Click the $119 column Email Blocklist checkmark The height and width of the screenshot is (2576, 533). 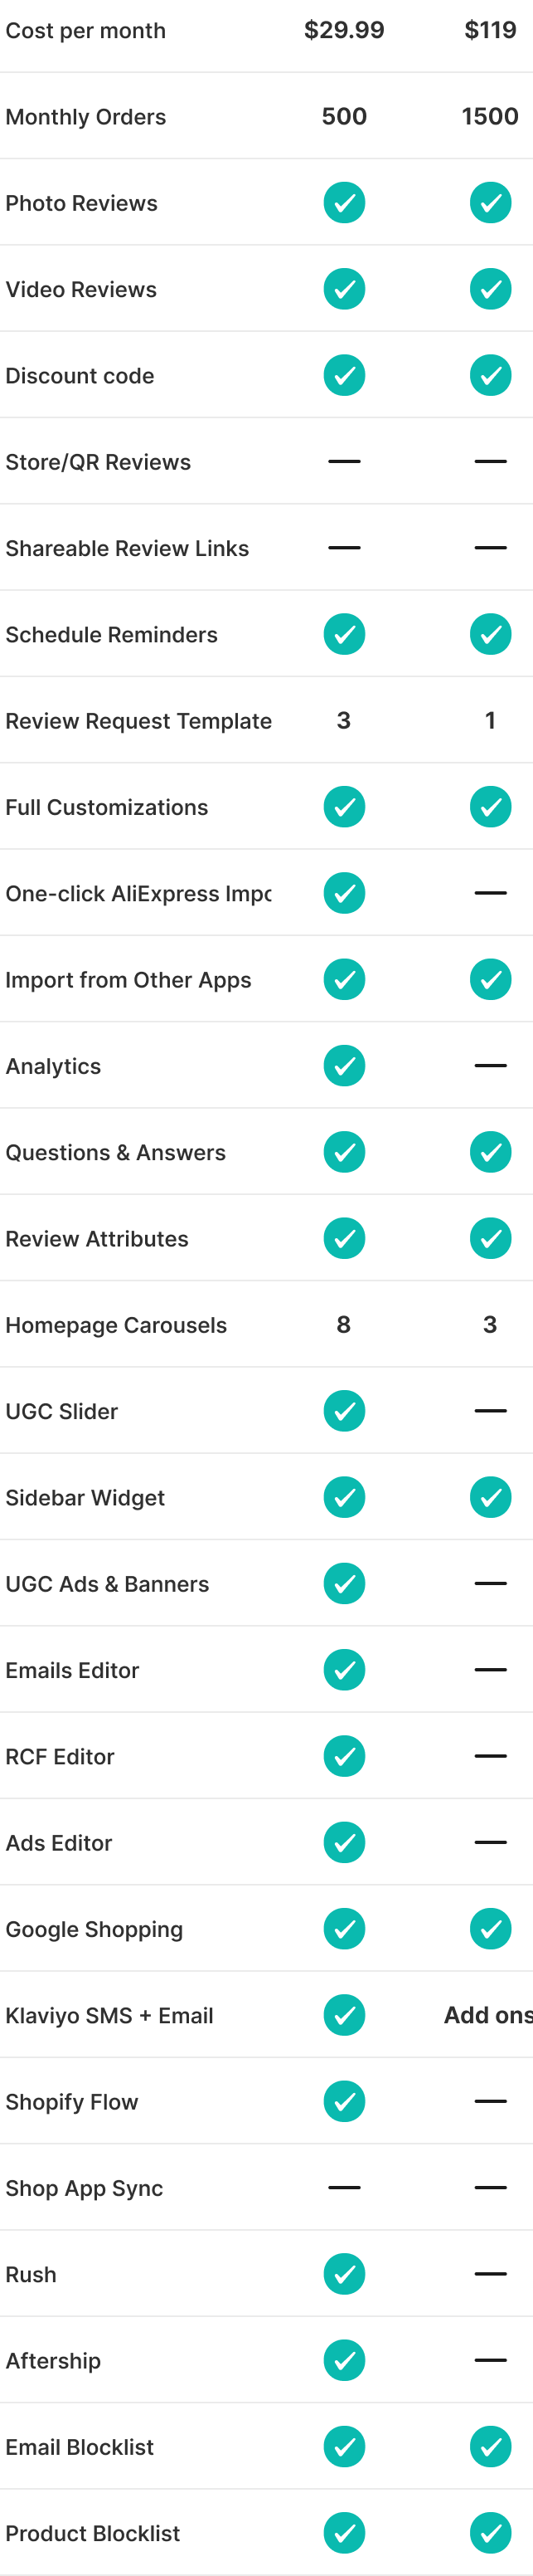point(490,2447)
